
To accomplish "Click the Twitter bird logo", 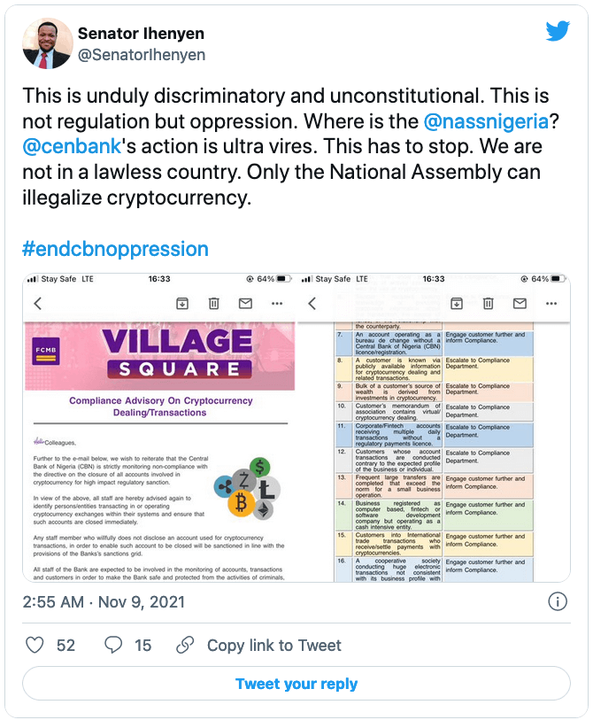I will (558, 31).
